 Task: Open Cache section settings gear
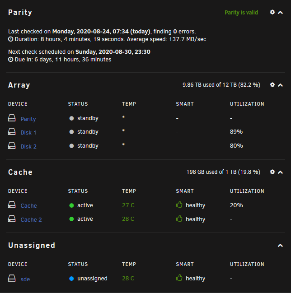pos(272,172)
